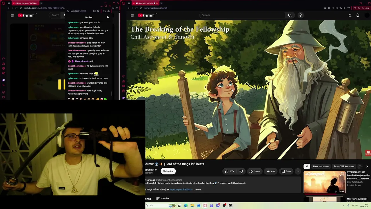Open Discord from the taskbar
Image resolution: width=371 pixels, height=209 pixels.
pyautogui.click(x=218, y=206)
